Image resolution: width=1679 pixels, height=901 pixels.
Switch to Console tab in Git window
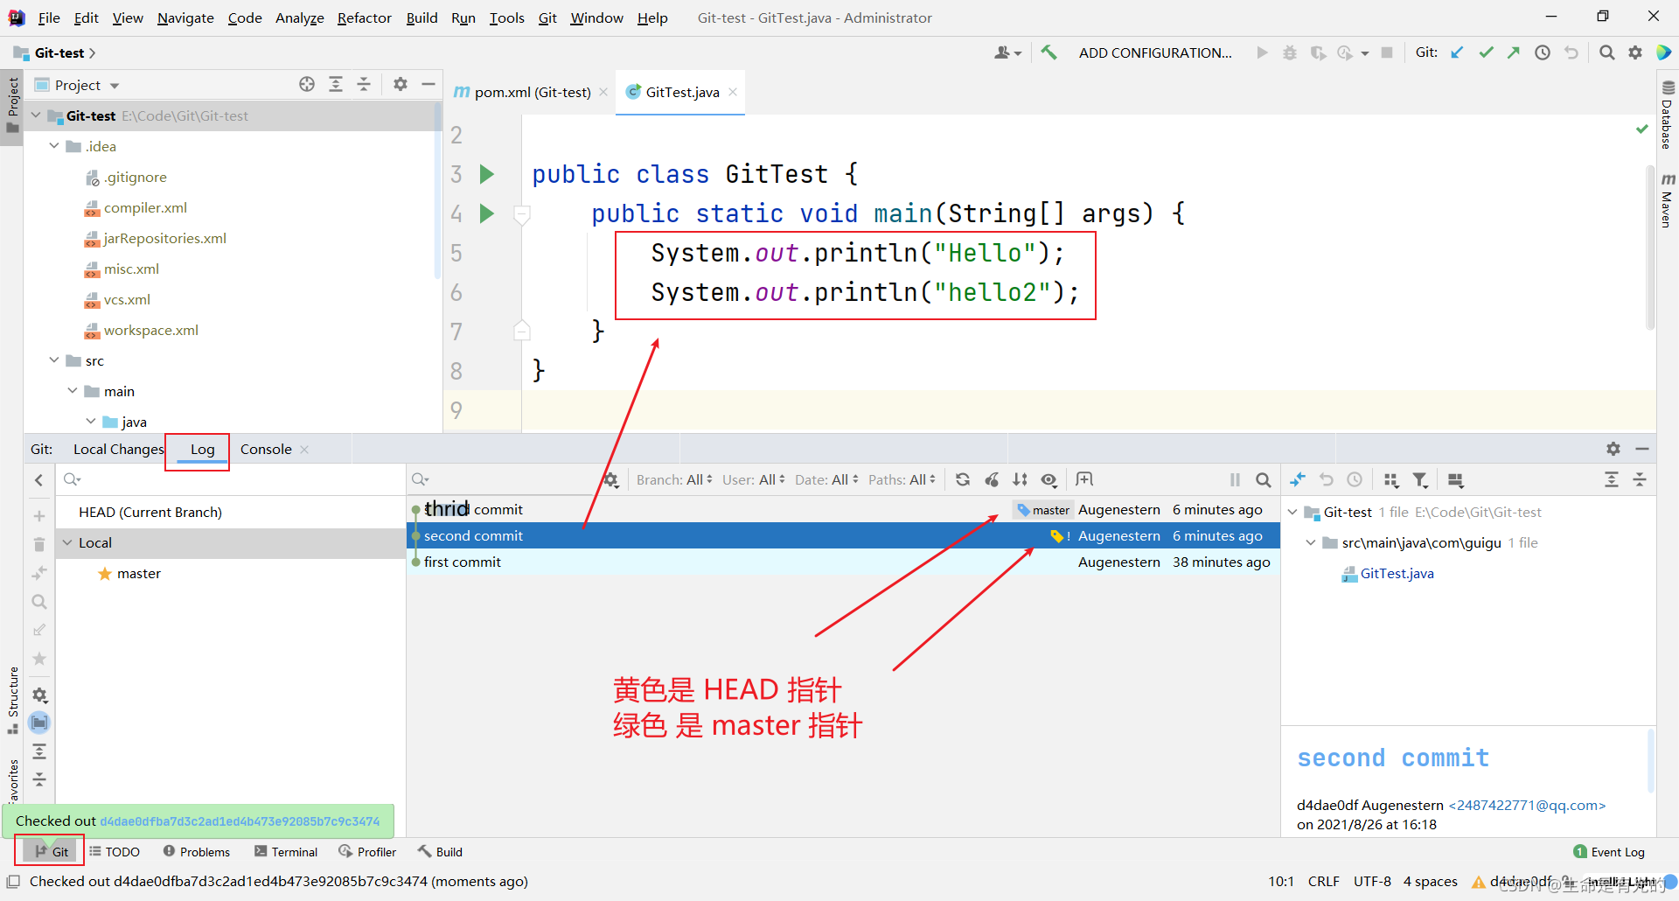tap(266, 449)
